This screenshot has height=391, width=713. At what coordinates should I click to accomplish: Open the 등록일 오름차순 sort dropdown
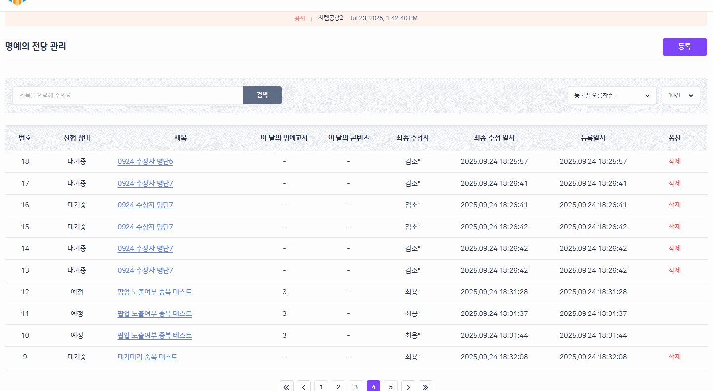point(612,95)
